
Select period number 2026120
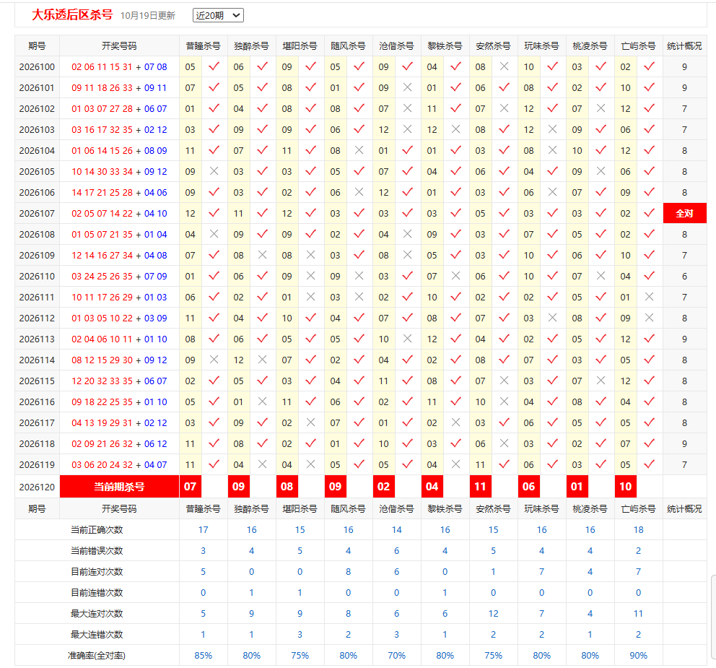(37, 487)
